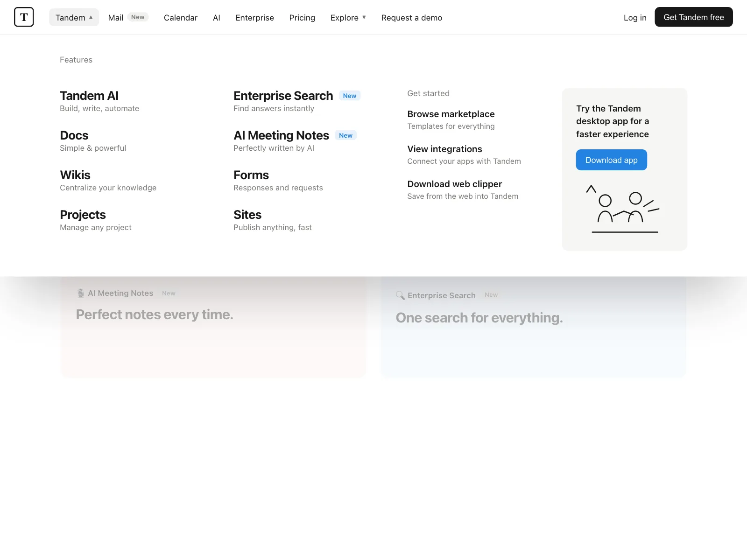Expand the Explore dropdown
This screenshot has width=747, height=560.
point(348,18)
